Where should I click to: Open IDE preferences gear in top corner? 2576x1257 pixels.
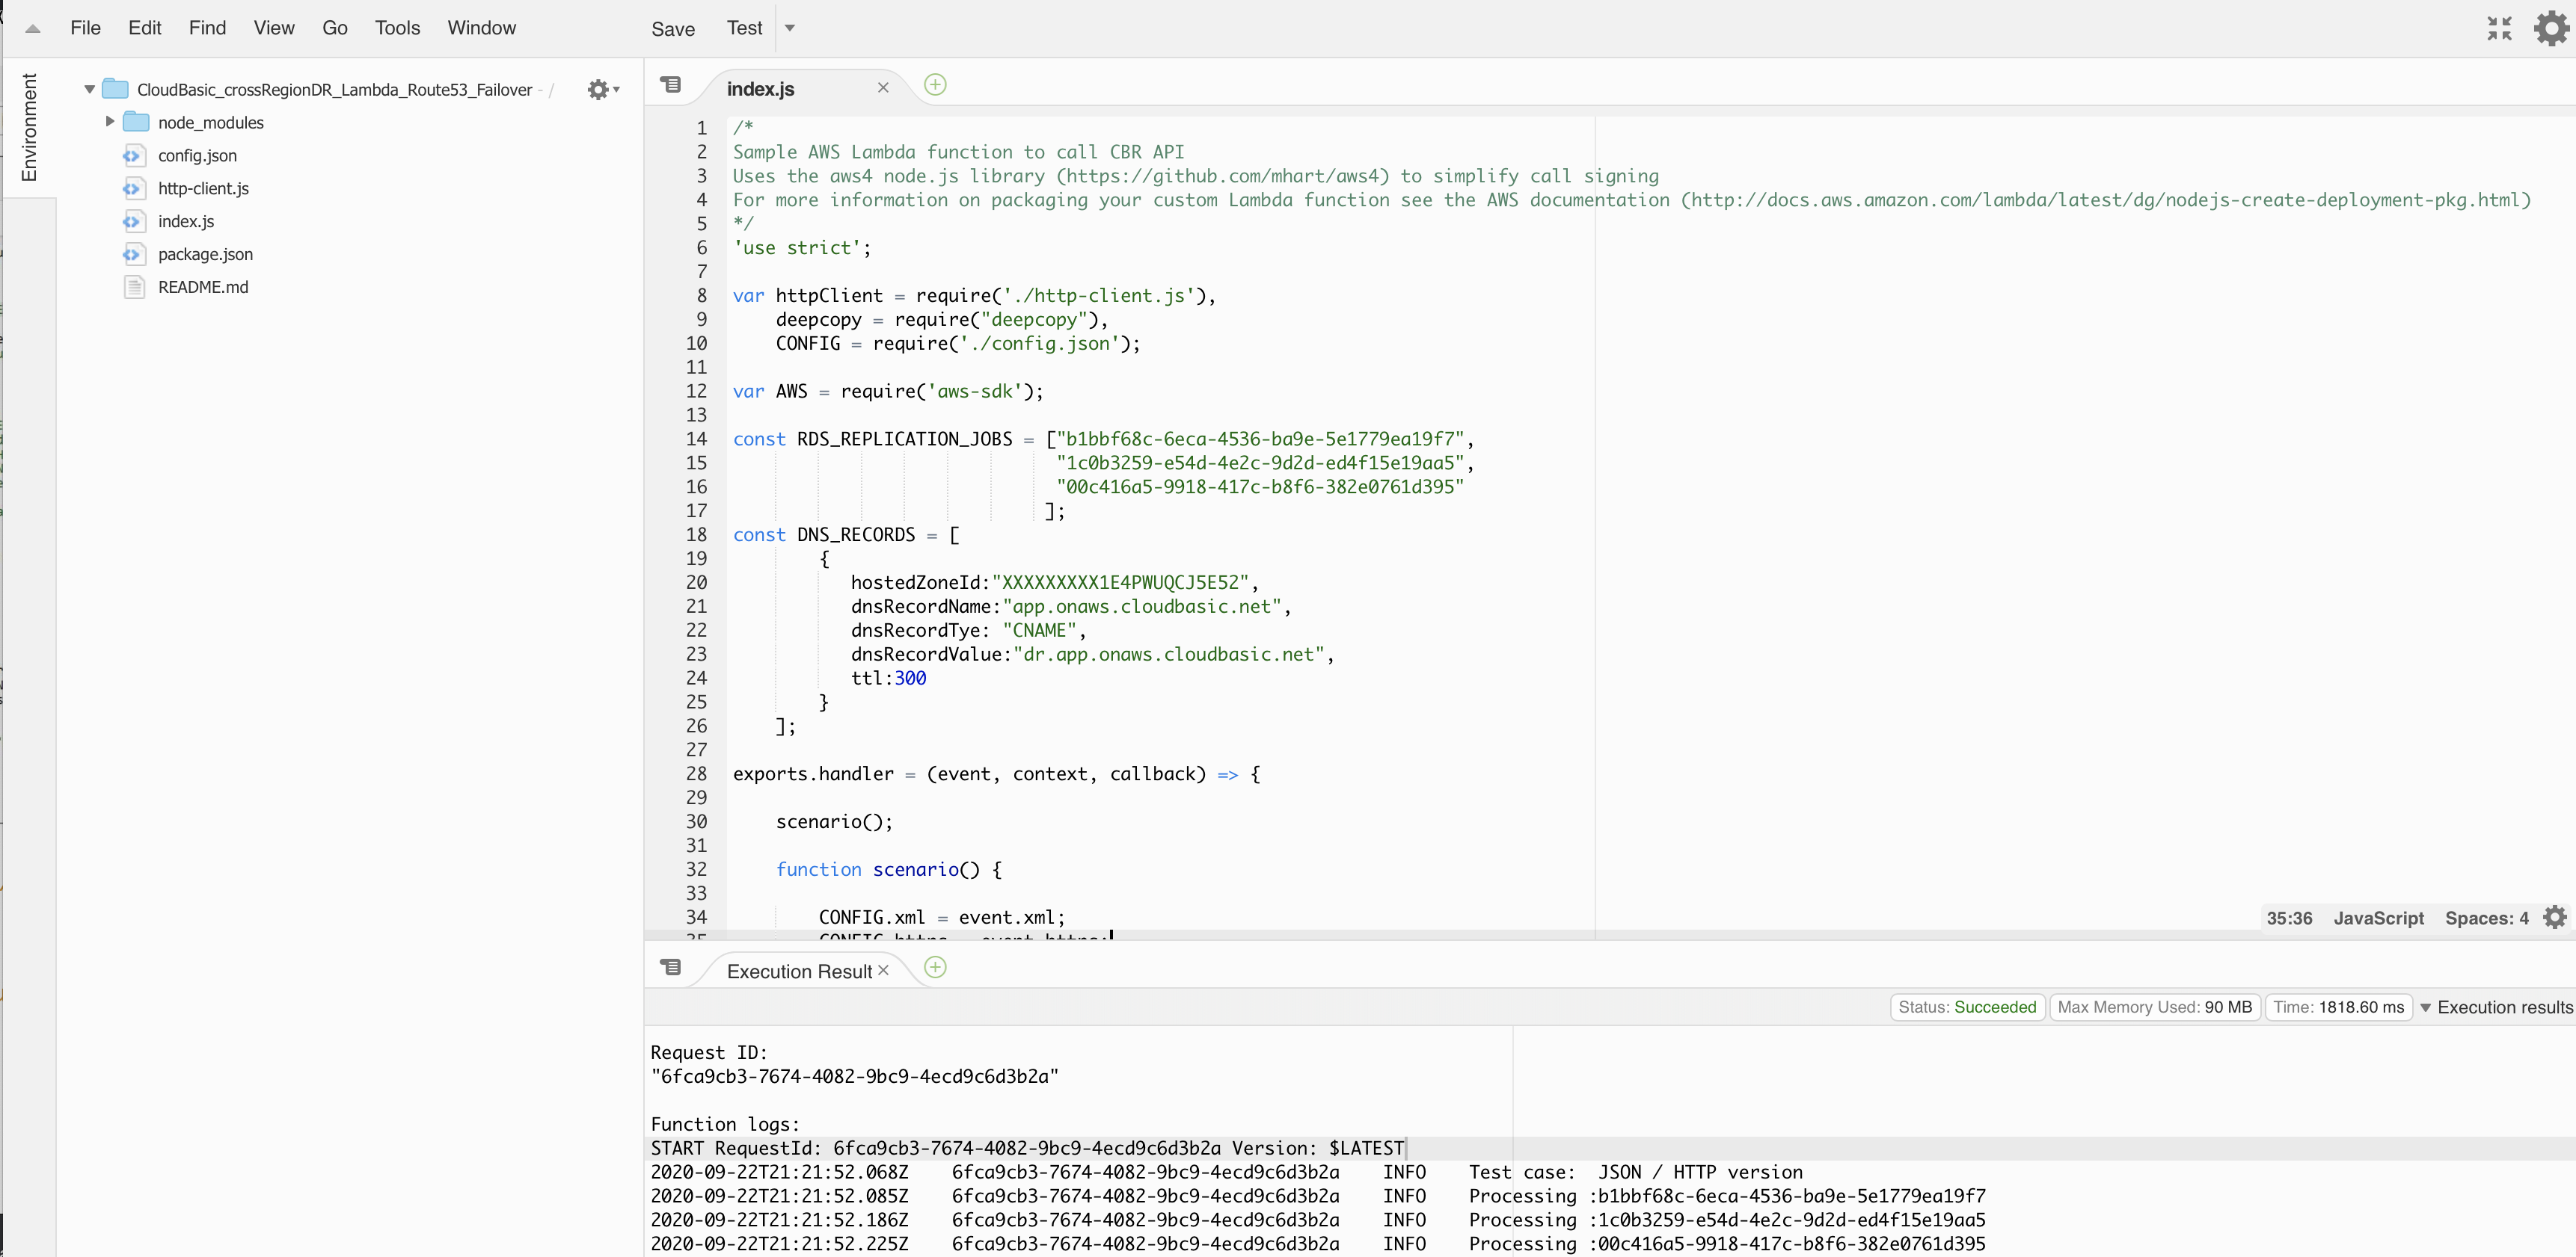click(x=2551, y=28)
